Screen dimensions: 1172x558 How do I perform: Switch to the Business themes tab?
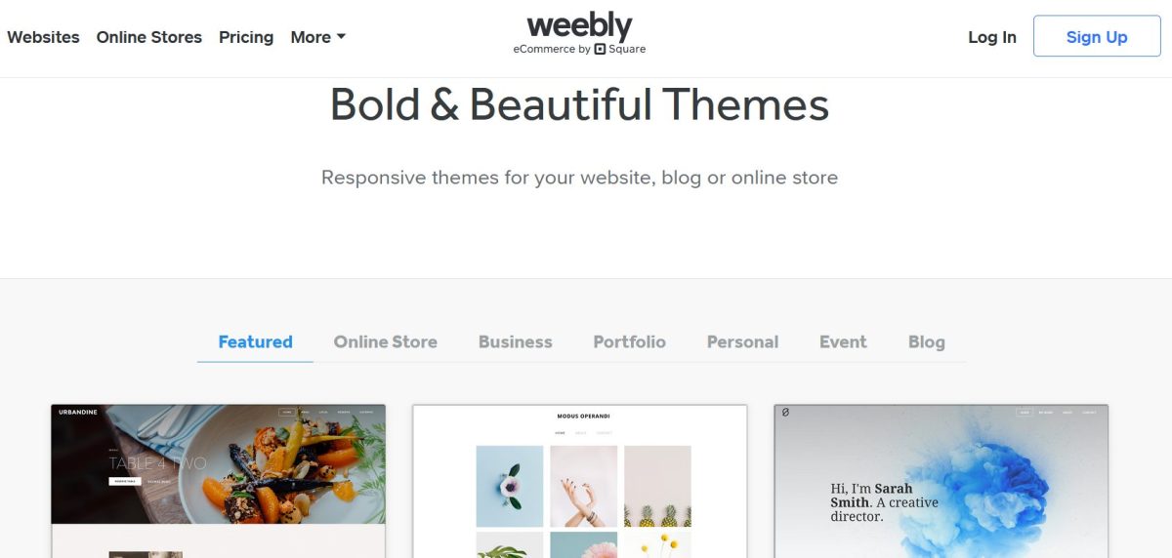click(x=515, y=341)
